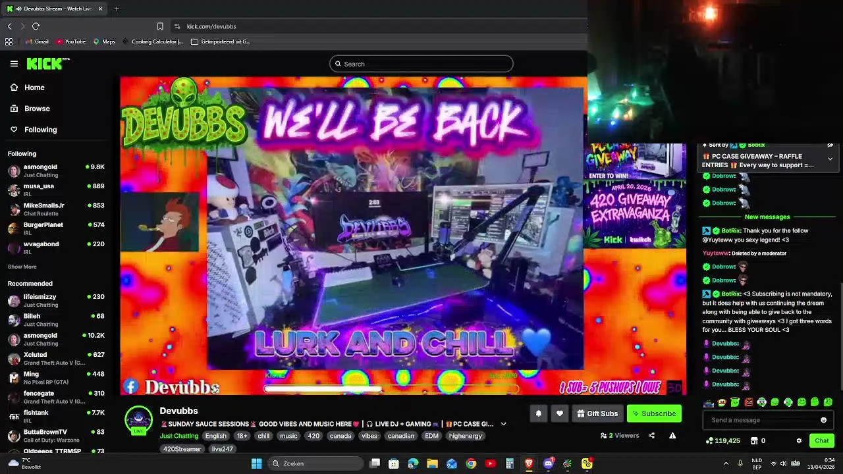The image size is (843, 474).
Task: Toggle notification bell for Devubbs
Action: pos(538,413)
